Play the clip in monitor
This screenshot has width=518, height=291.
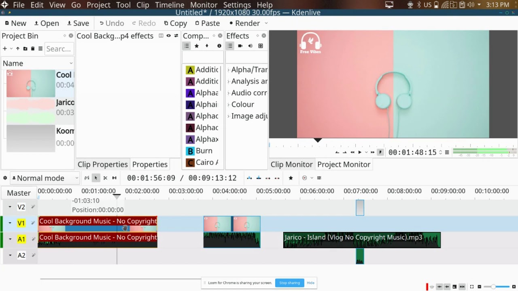(360, 152)
